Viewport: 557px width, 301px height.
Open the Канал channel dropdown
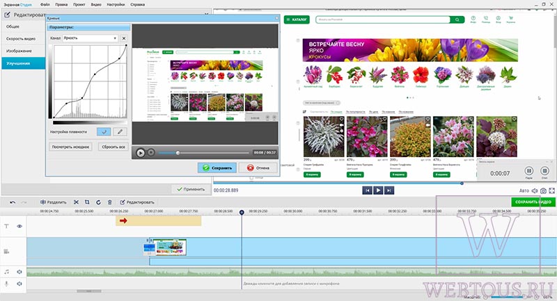click(91, 38)
